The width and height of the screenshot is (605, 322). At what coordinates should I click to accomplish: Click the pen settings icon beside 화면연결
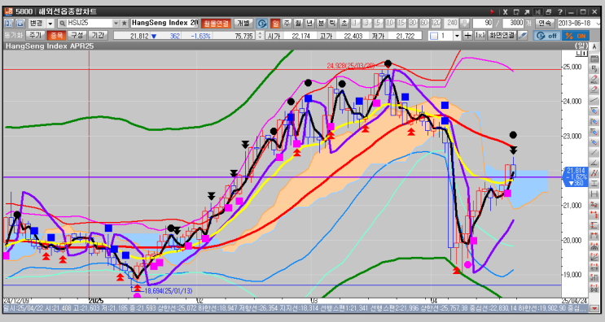(523, 36)
